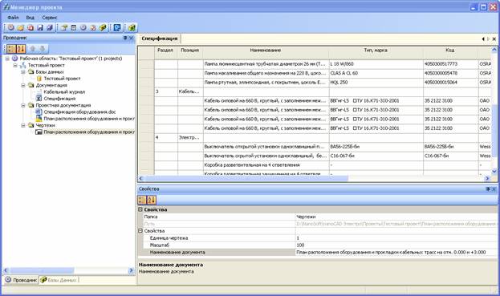This screenshot has width=500, height=296.
Task: Collapse the Свойства group in the properties grid
Action: [140, 209]
